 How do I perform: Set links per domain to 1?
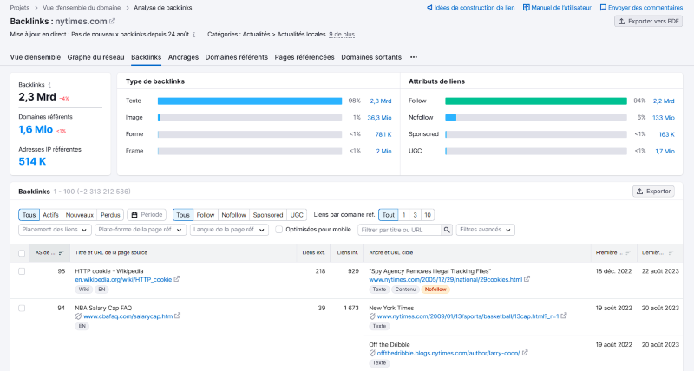tap(403, 215)
